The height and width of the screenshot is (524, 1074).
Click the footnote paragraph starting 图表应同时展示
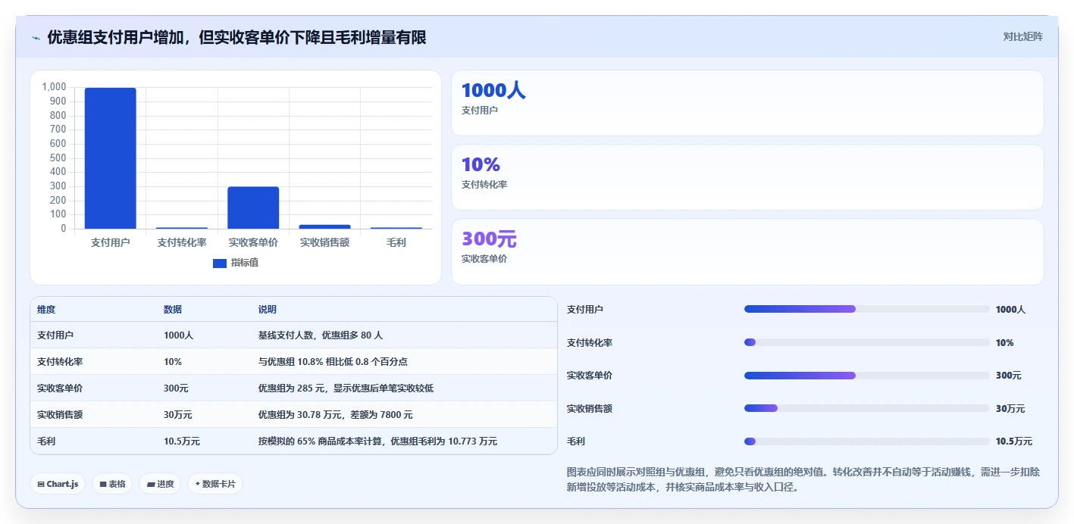[803, 479]
